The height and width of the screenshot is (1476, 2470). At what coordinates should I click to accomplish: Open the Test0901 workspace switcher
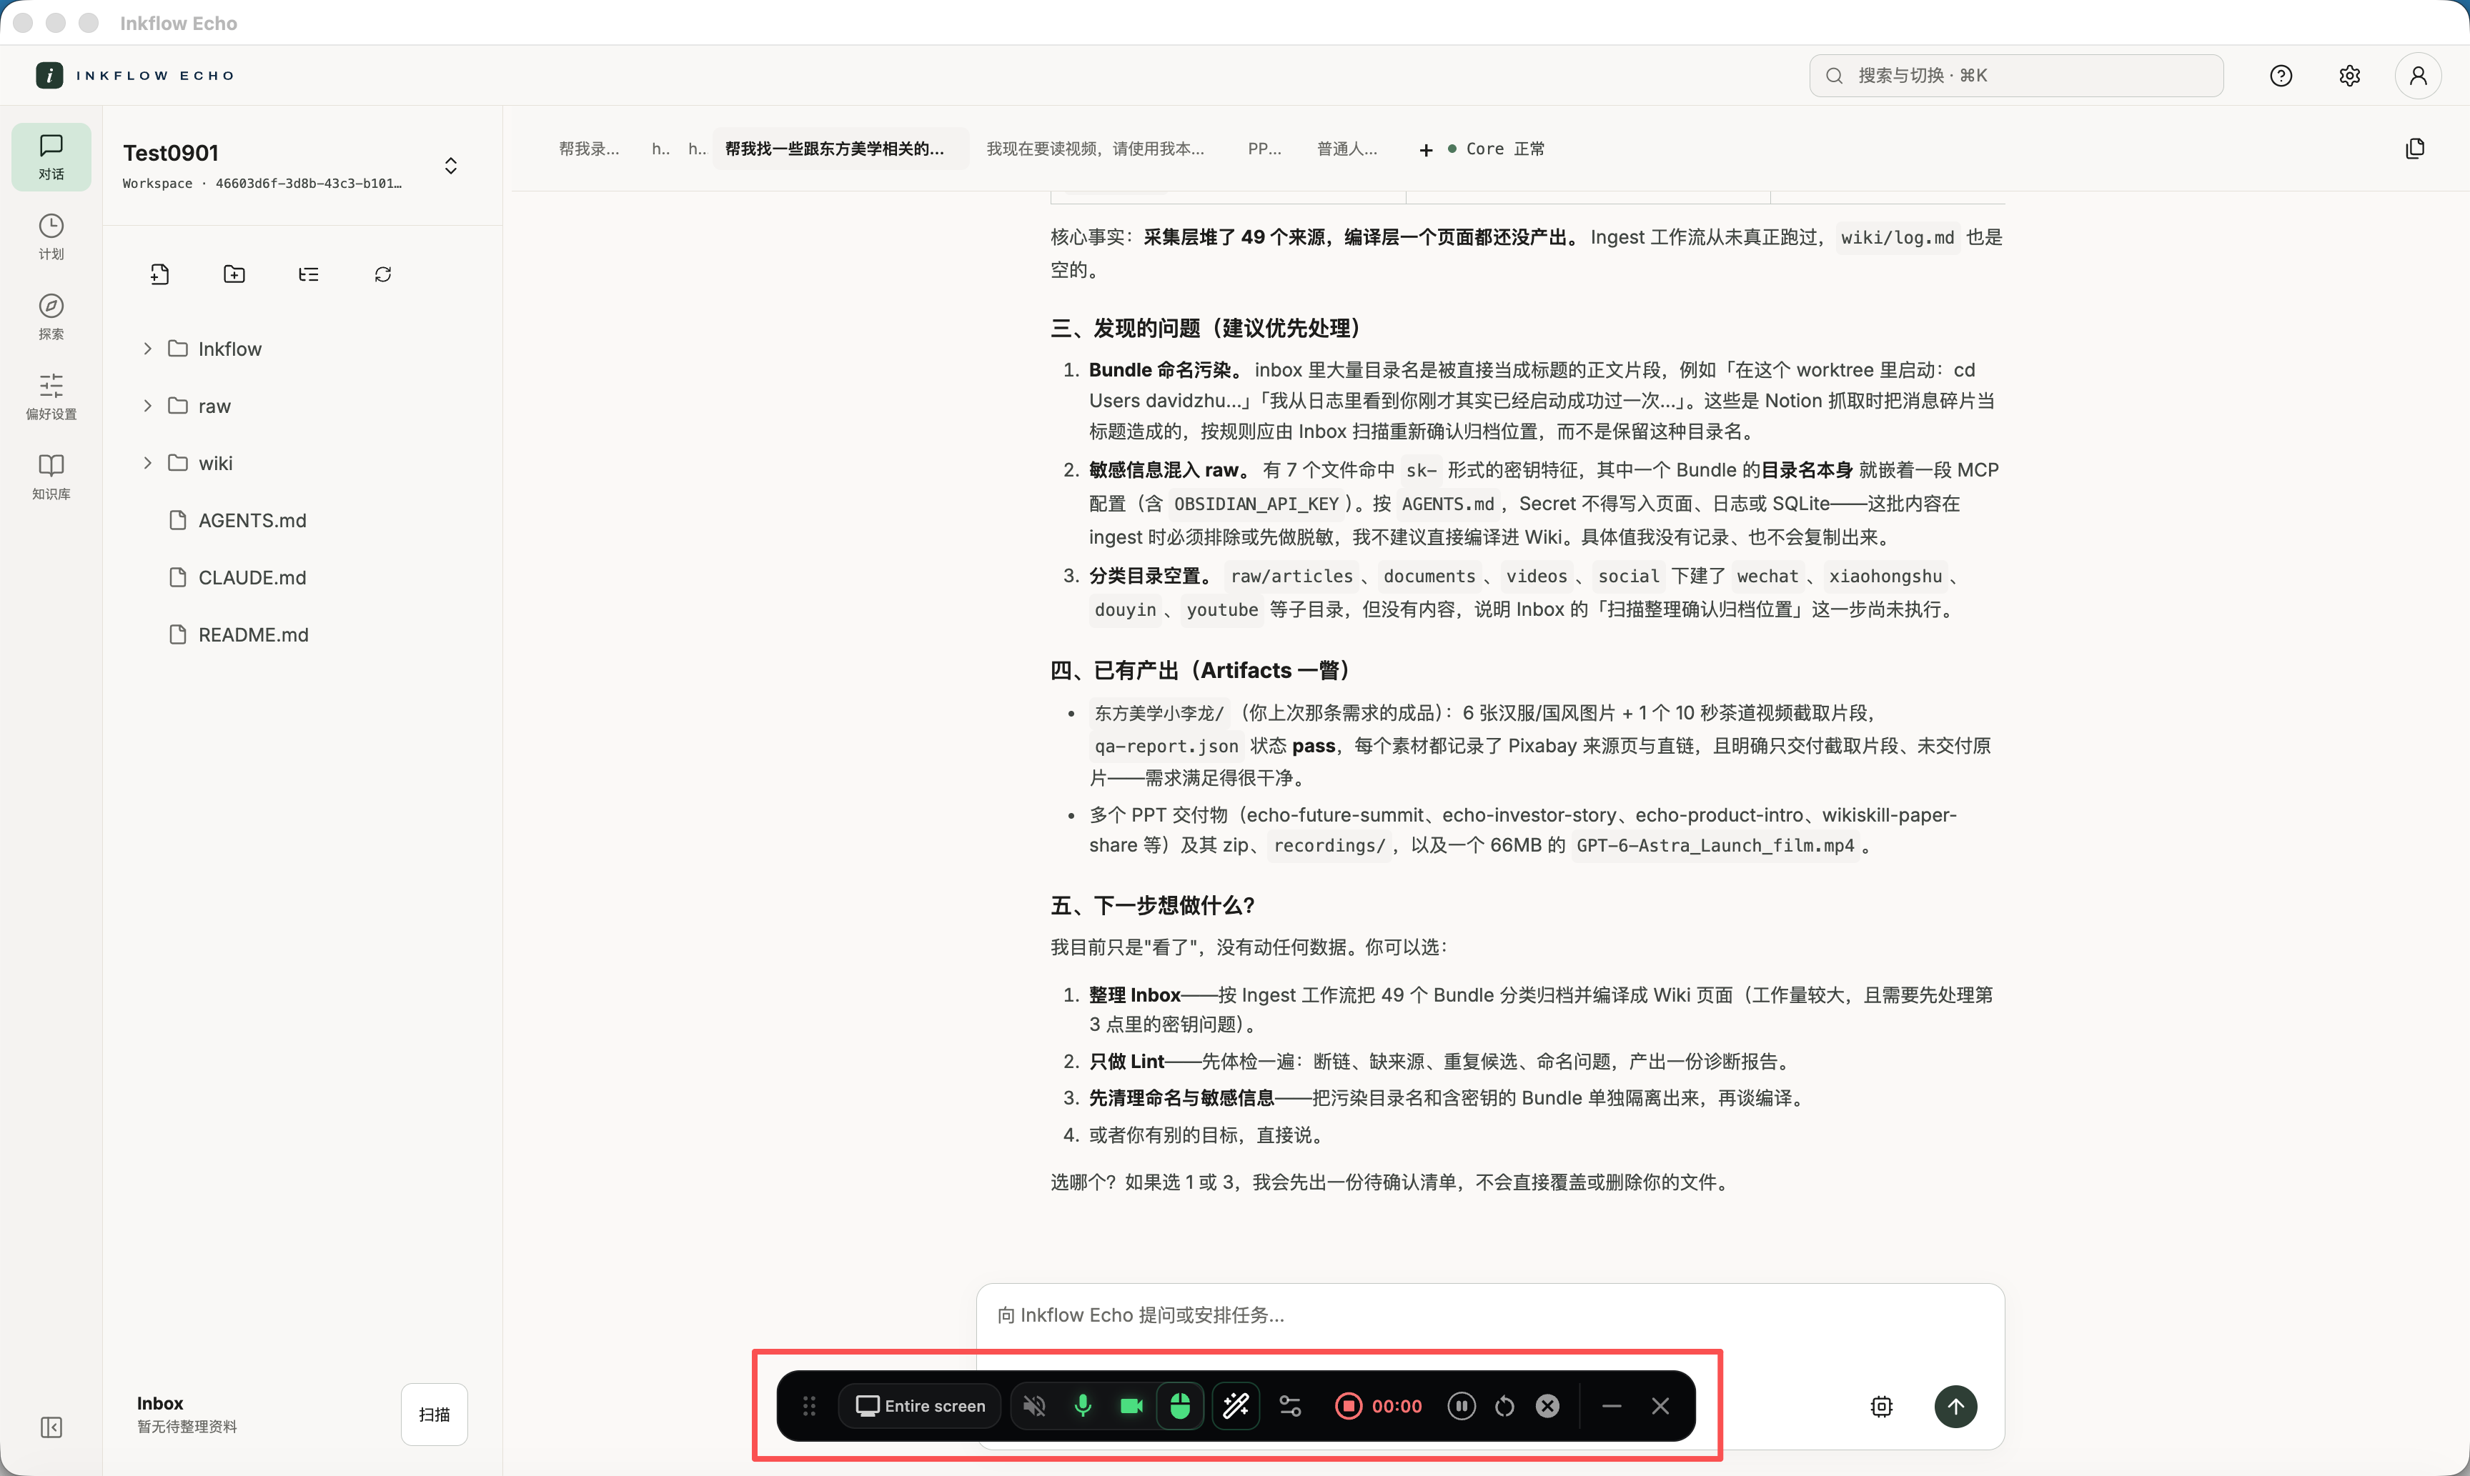(451, 166)
